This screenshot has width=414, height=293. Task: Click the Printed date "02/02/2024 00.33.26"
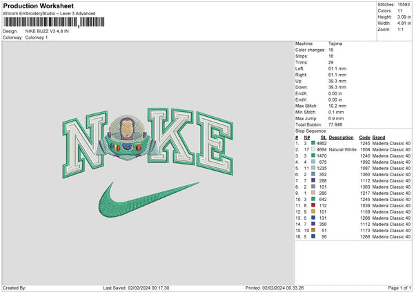(283, 288)
